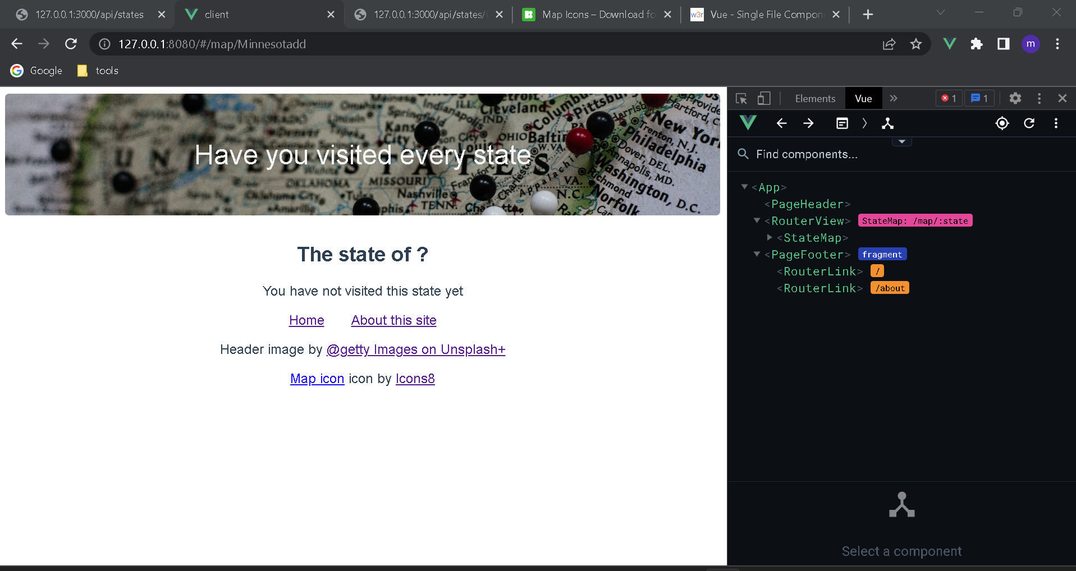Open @getty Images on Unsplash+ link
Image resolution: width=1076 pixels, height=571 pixels.
pos(416,349)
